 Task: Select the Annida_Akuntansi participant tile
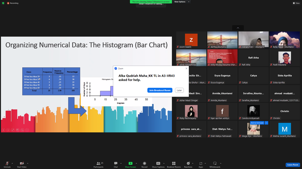[x=222, y=93]
